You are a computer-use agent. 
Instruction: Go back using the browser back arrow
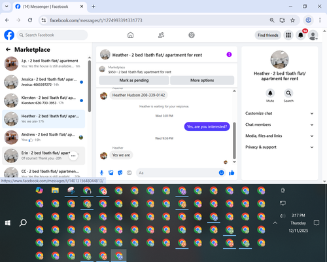click(x=7, y=20)
